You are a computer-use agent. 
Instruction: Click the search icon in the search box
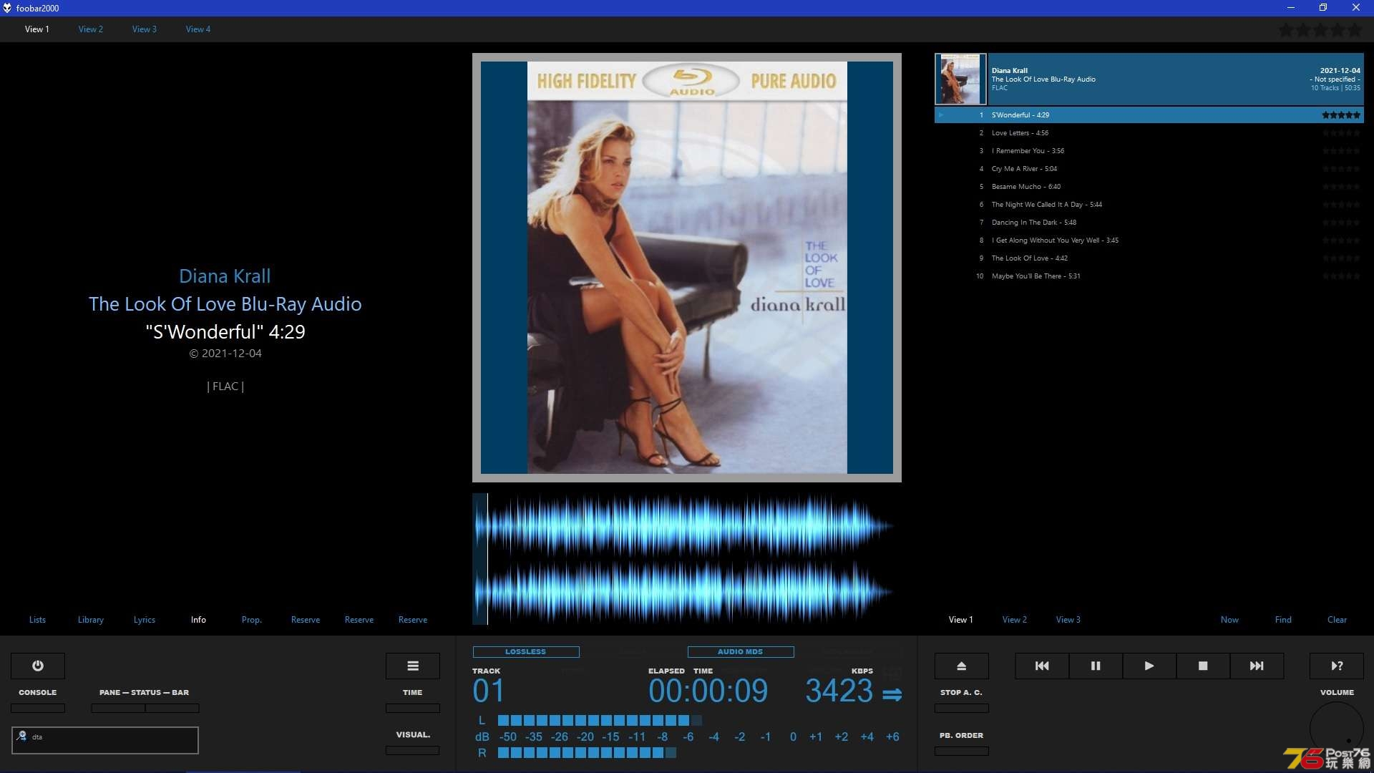[x=22, y=736]
